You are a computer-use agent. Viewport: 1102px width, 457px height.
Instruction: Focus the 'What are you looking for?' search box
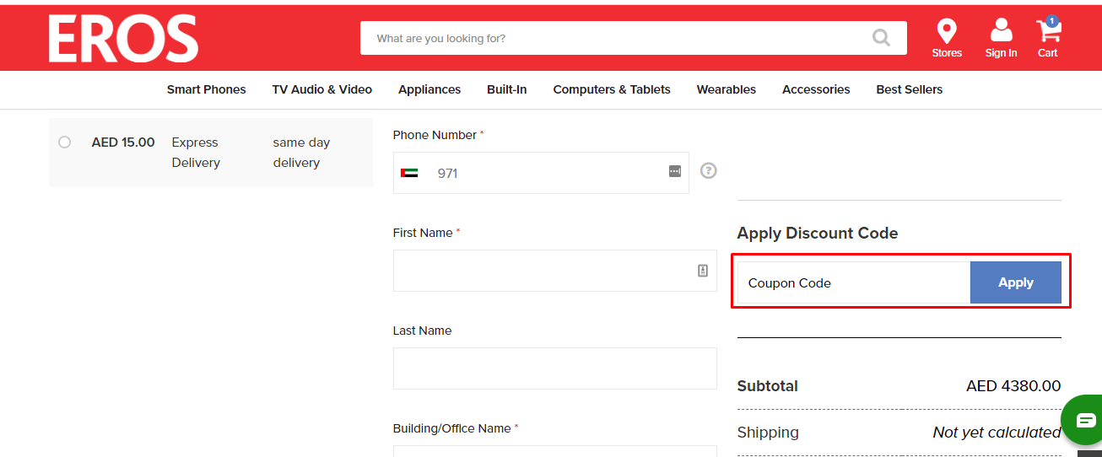(634, 38)
